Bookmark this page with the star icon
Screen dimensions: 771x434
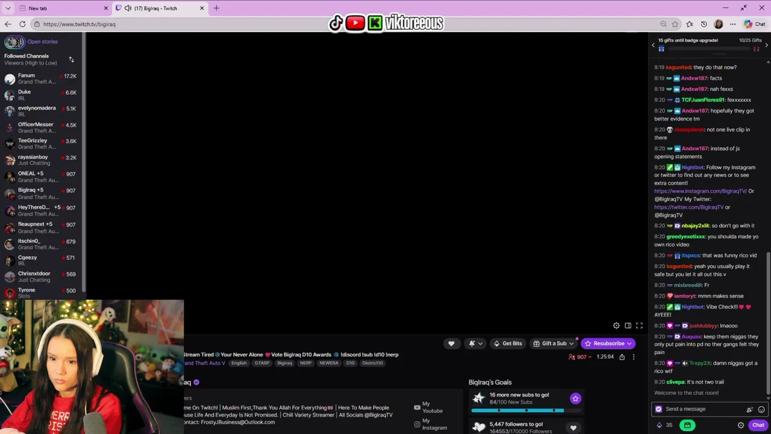(x=675, y=24)
